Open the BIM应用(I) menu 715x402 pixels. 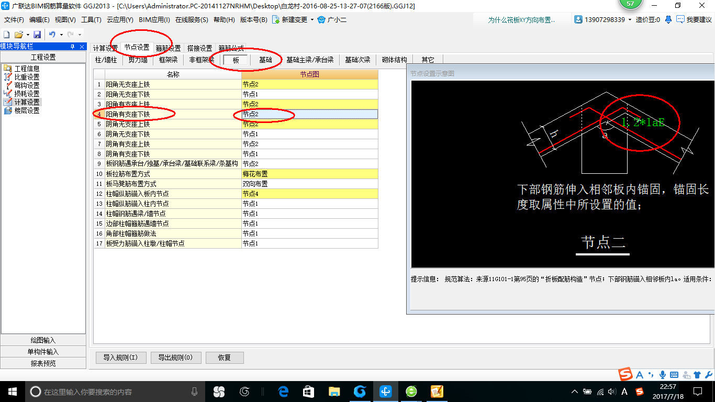click(154, 20)
